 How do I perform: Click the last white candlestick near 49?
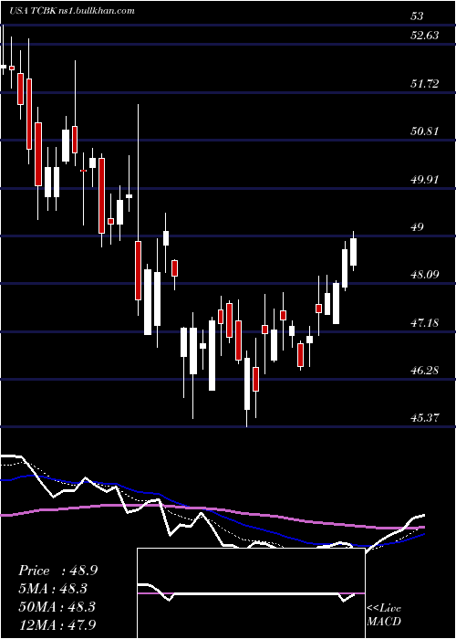coord(353,251)
